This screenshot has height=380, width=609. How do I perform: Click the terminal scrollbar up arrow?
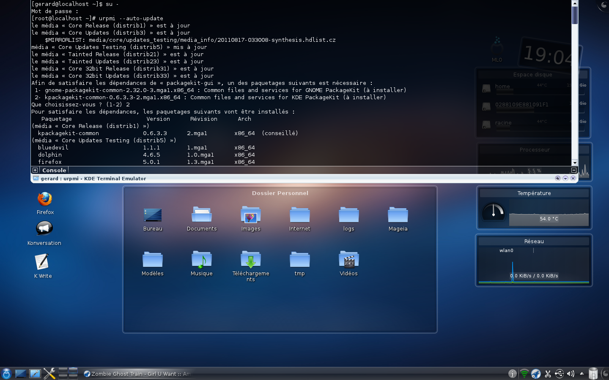(575, 3)
